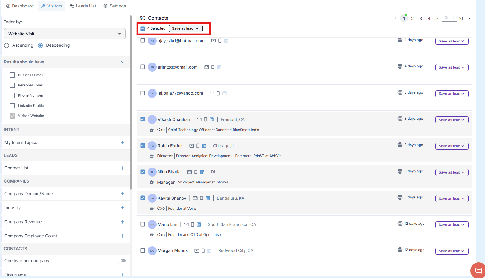Open the chat support widget
Viewport: 485px width, 278px height.
[478, 271]
